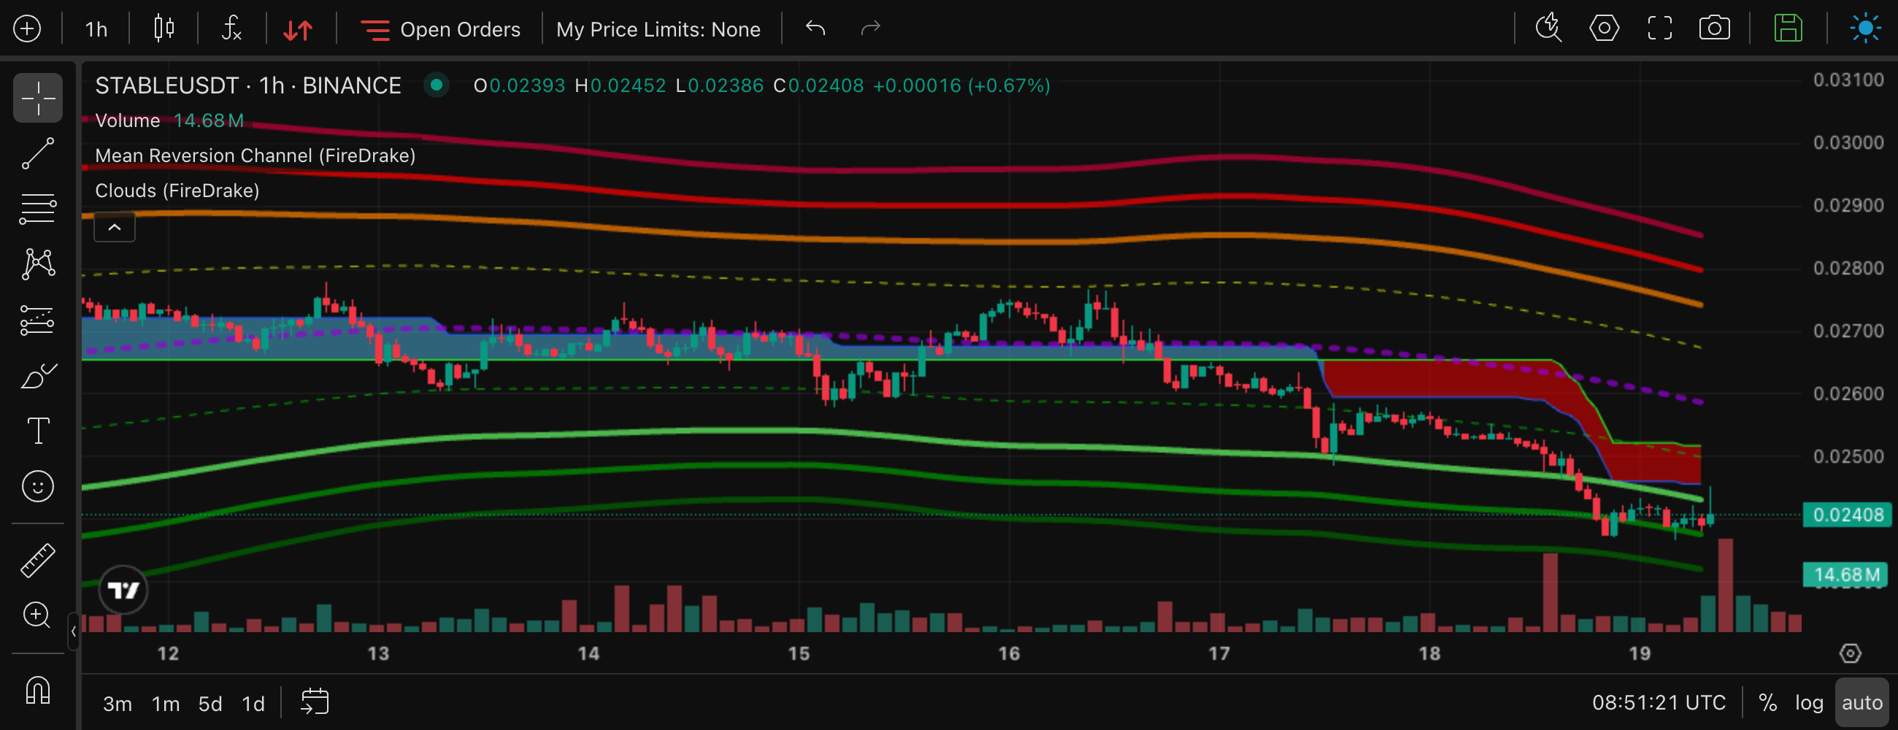Toggle magnet mode
Screen dimensions: 1898x730
(37, 691)
